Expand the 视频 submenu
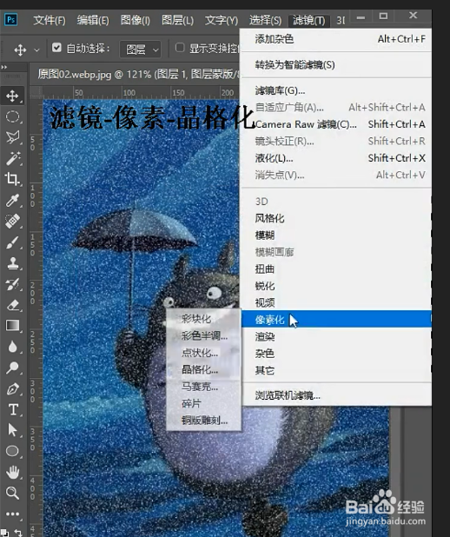The width and height of the screenshot is (450, 537). tap(336, 302)
